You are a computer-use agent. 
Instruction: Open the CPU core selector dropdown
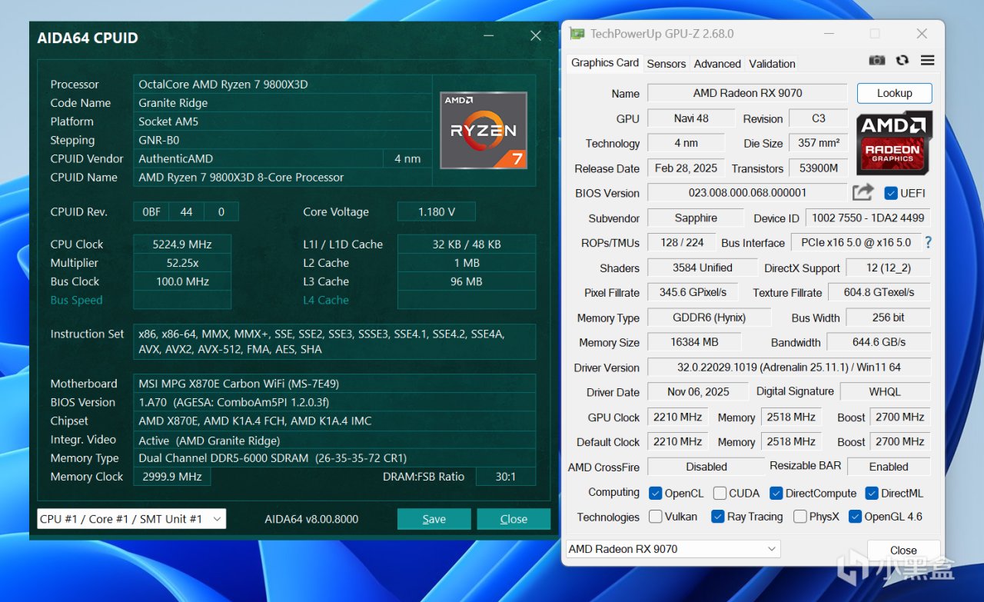click(131, 519)
